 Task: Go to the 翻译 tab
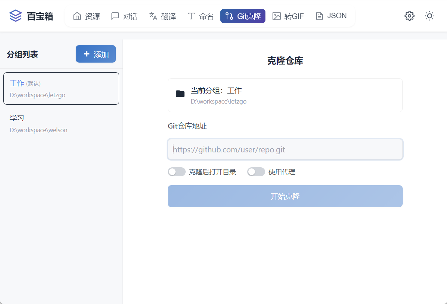(163, 16)
